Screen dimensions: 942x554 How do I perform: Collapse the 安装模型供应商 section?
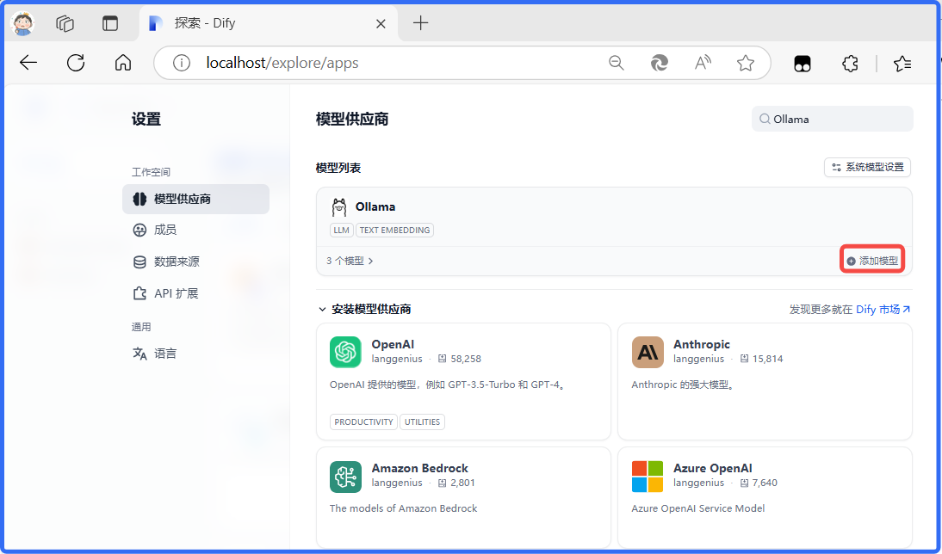(x=322, y=310)
